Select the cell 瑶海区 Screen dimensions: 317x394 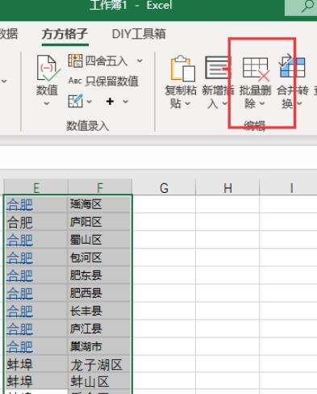coord(100,204)
